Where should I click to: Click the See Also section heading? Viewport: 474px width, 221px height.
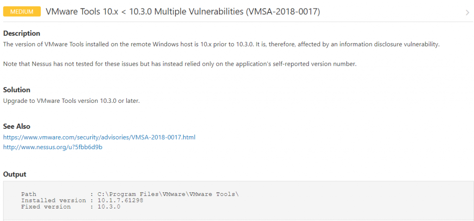(17, 126)
